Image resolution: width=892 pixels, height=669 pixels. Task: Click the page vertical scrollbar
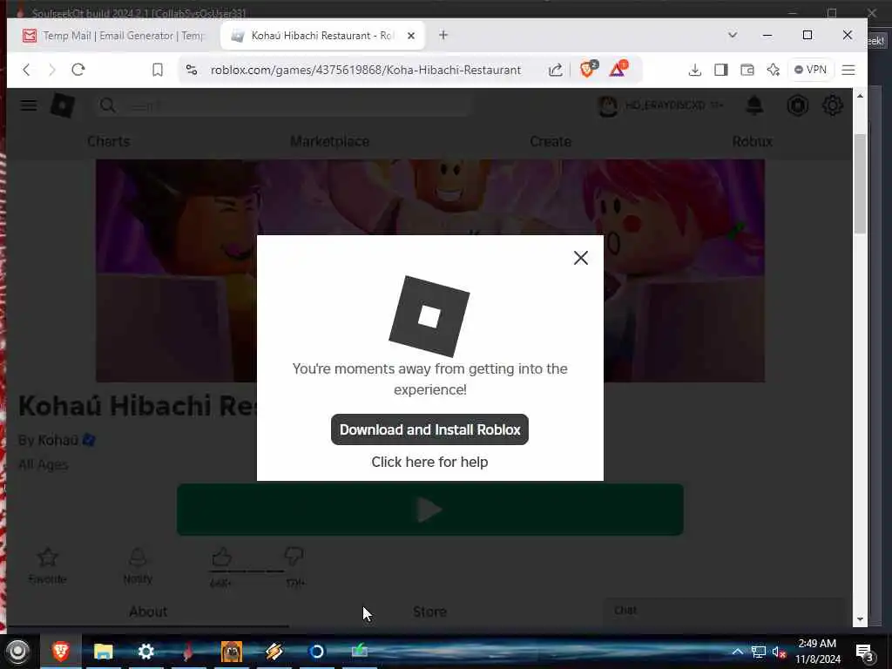(x=860, y=184)
